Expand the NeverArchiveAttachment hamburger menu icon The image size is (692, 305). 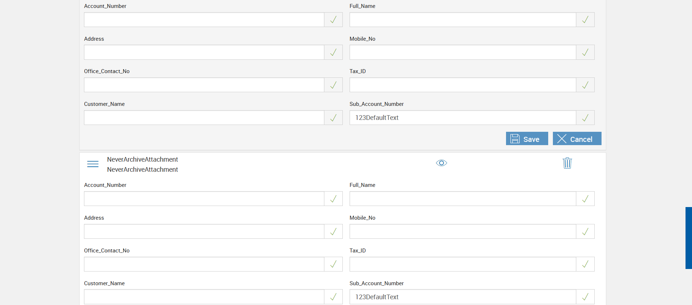93,164
